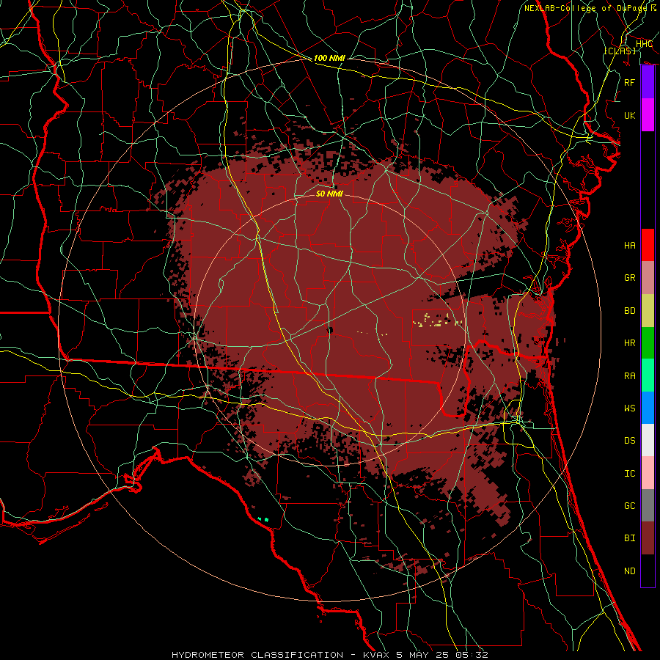The width and height of the screenshot is (660, 660).
Task: Click the DS legend label
Action: pos(630,441)
